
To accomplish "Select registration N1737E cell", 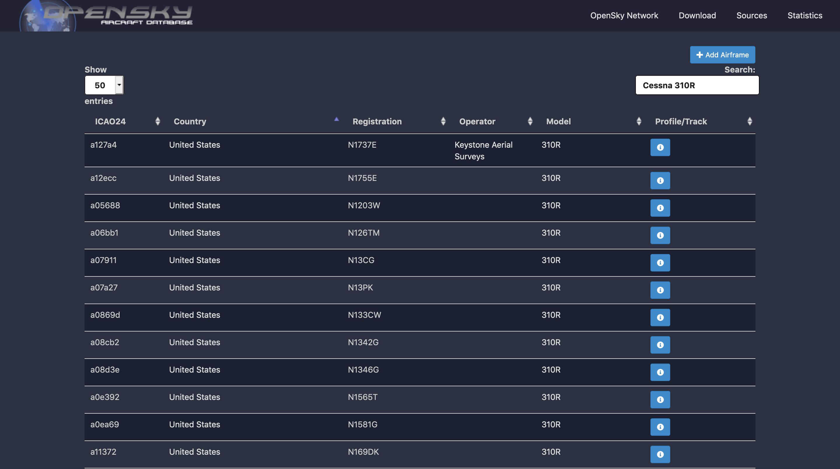I will coord(362,145).
